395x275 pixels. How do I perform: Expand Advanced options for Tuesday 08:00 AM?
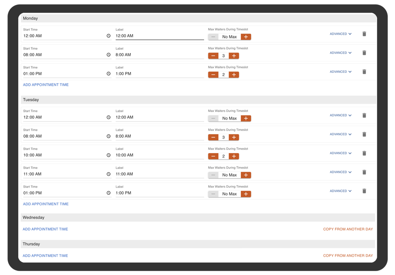(x=340, y=134)
